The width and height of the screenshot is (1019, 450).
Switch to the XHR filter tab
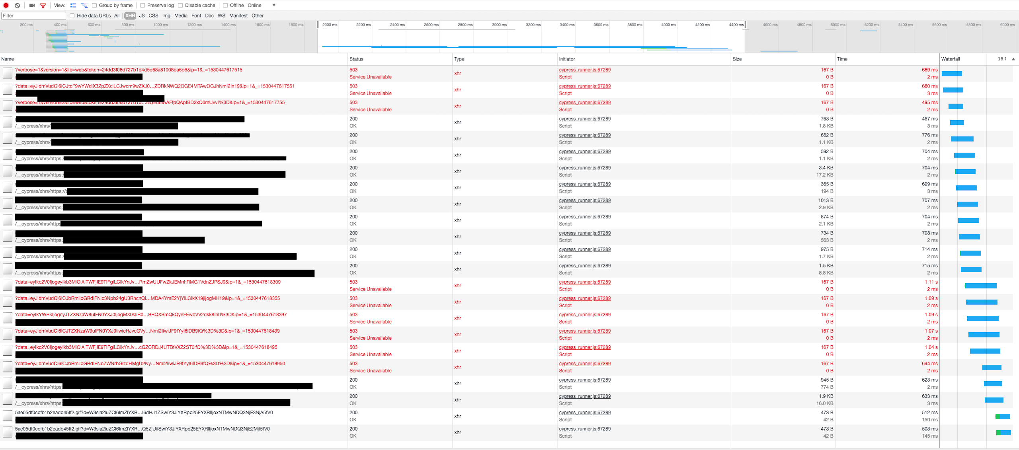click(130, 16)
